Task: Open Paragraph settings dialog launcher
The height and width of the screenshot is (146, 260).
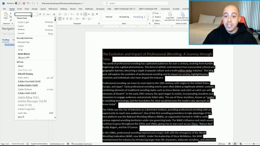Action: pyautogui.click(x=99, y=24)
